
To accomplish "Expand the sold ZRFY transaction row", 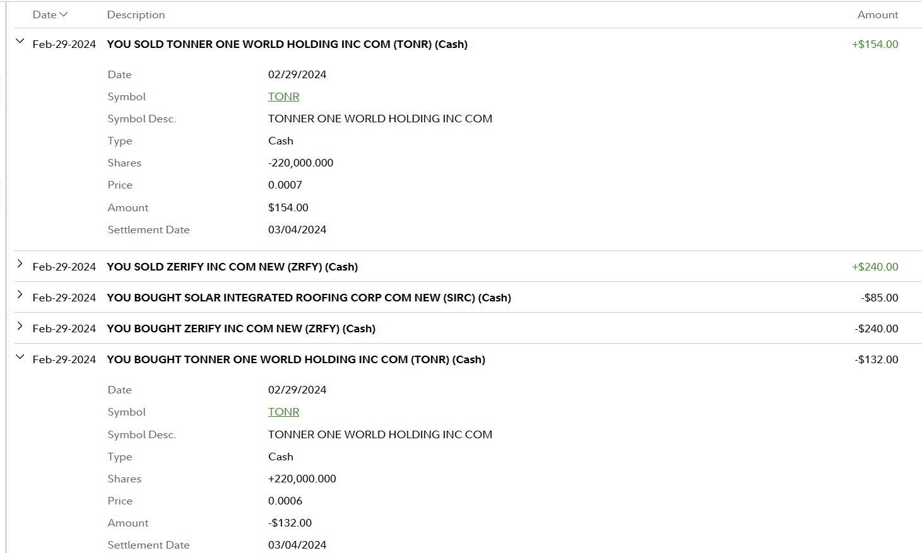I will (20, 264).
